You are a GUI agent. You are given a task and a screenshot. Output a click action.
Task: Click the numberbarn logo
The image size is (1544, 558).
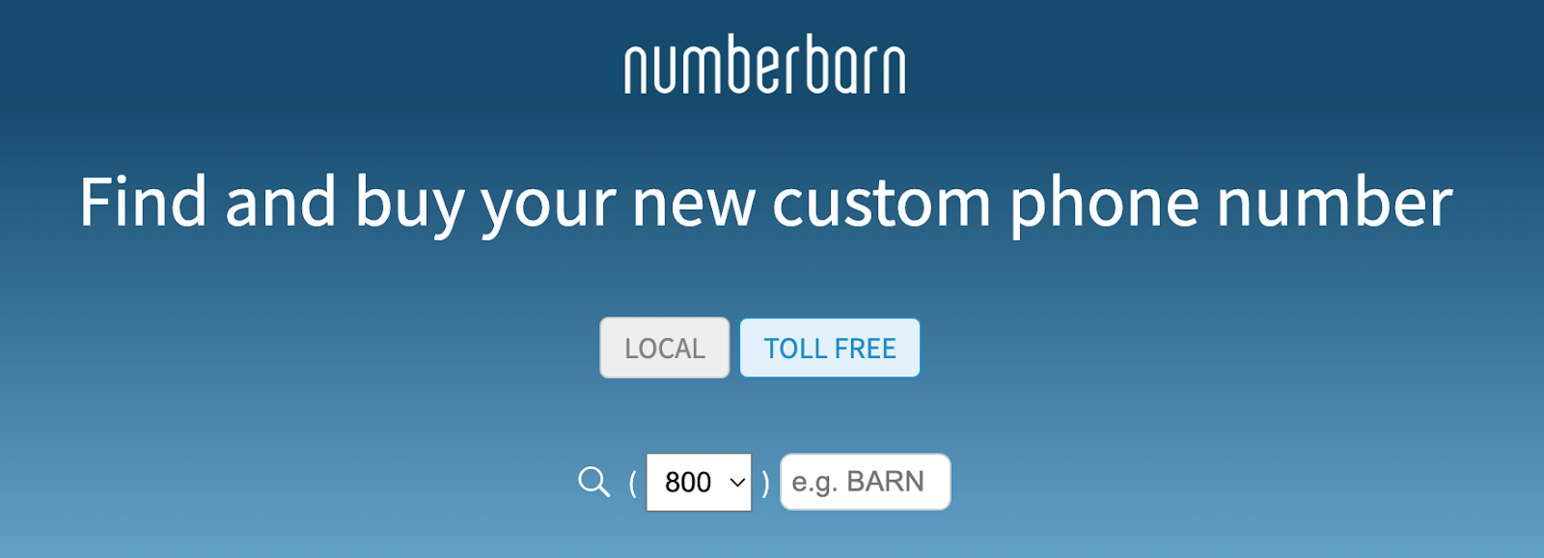coord(764,65)
